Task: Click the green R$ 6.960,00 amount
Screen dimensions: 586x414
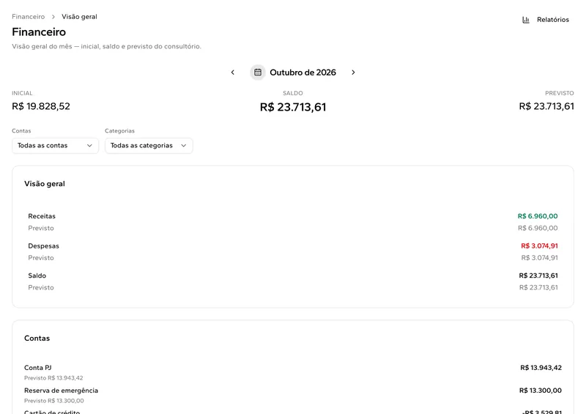Action: point(538,216)
